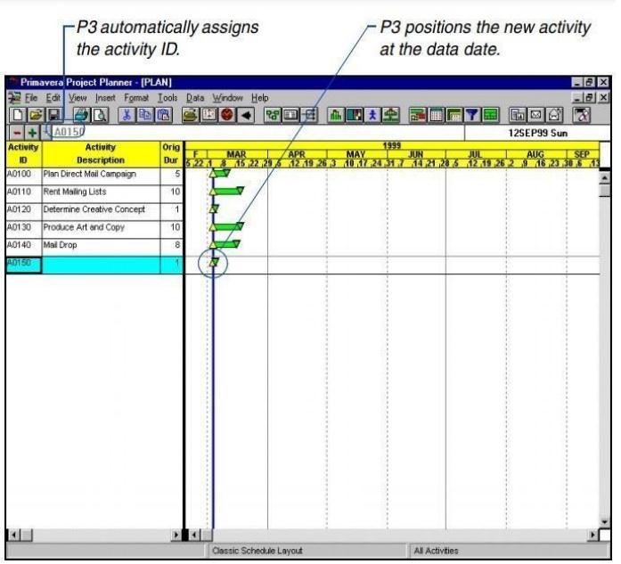Click the 12SEP99 Sun date display
The image size is (621, 564).
[537, 133]
